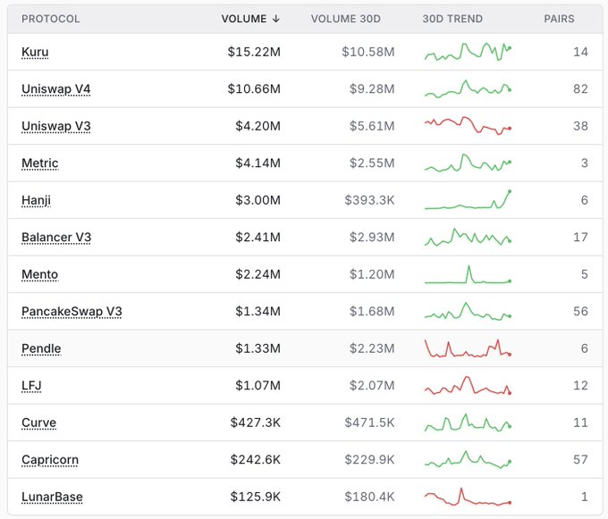Click the Uniswap V4 trend sparkline
The image size is (608, 519).
coord(468,88)
